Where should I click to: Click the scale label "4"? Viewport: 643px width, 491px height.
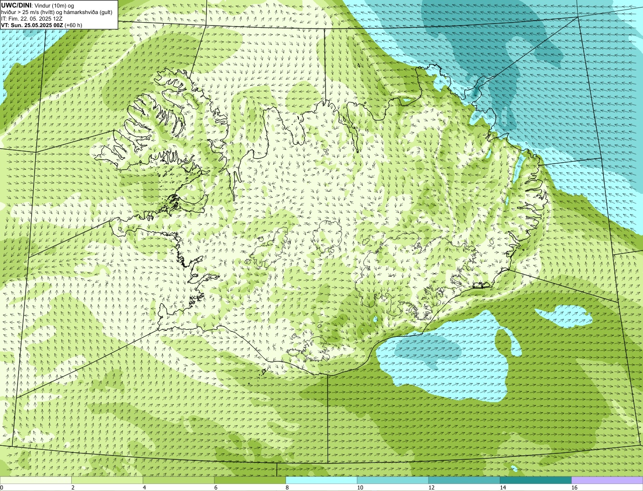click(144, 487)
